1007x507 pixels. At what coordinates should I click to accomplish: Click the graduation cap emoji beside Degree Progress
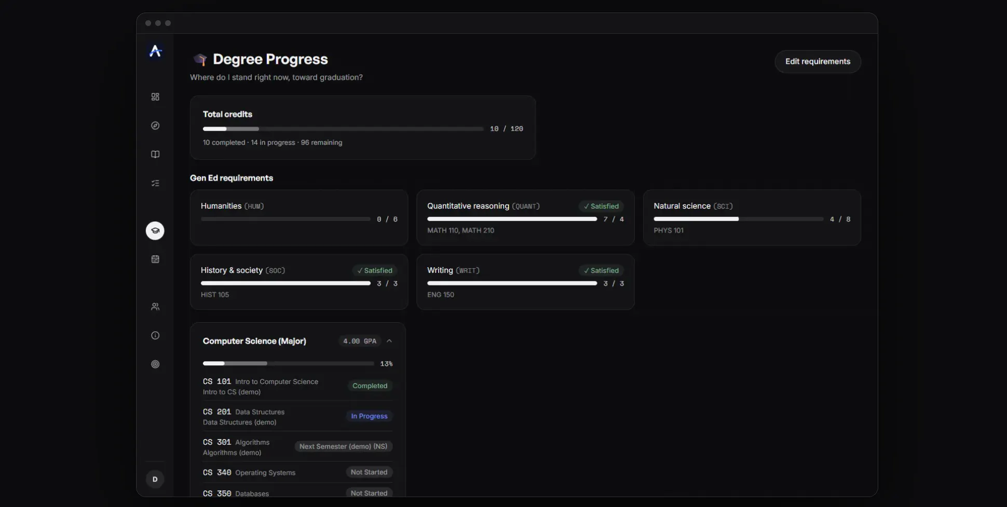(200, 59)
